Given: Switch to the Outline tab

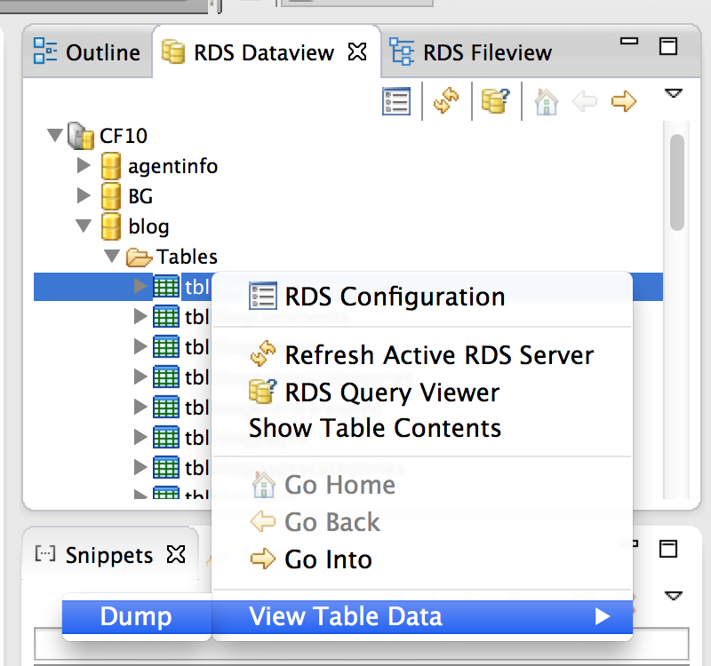Looking at the screenshot, I should 87,52.
